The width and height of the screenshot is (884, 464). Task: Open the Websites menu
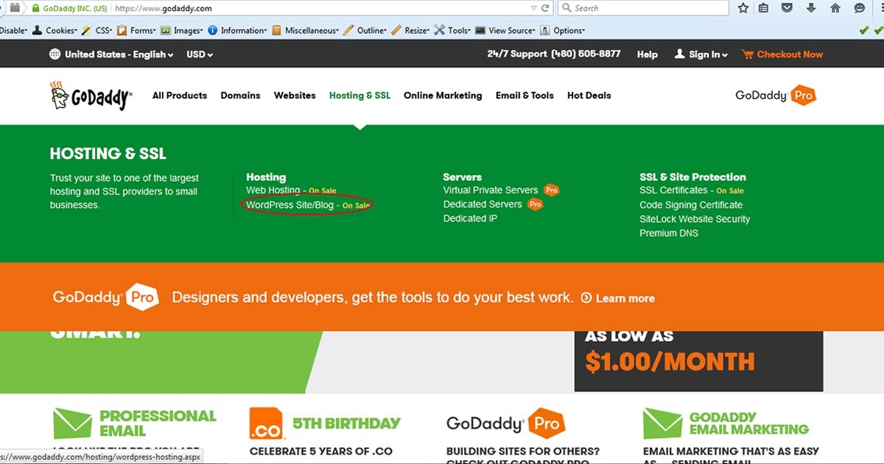tap(295, 96)
